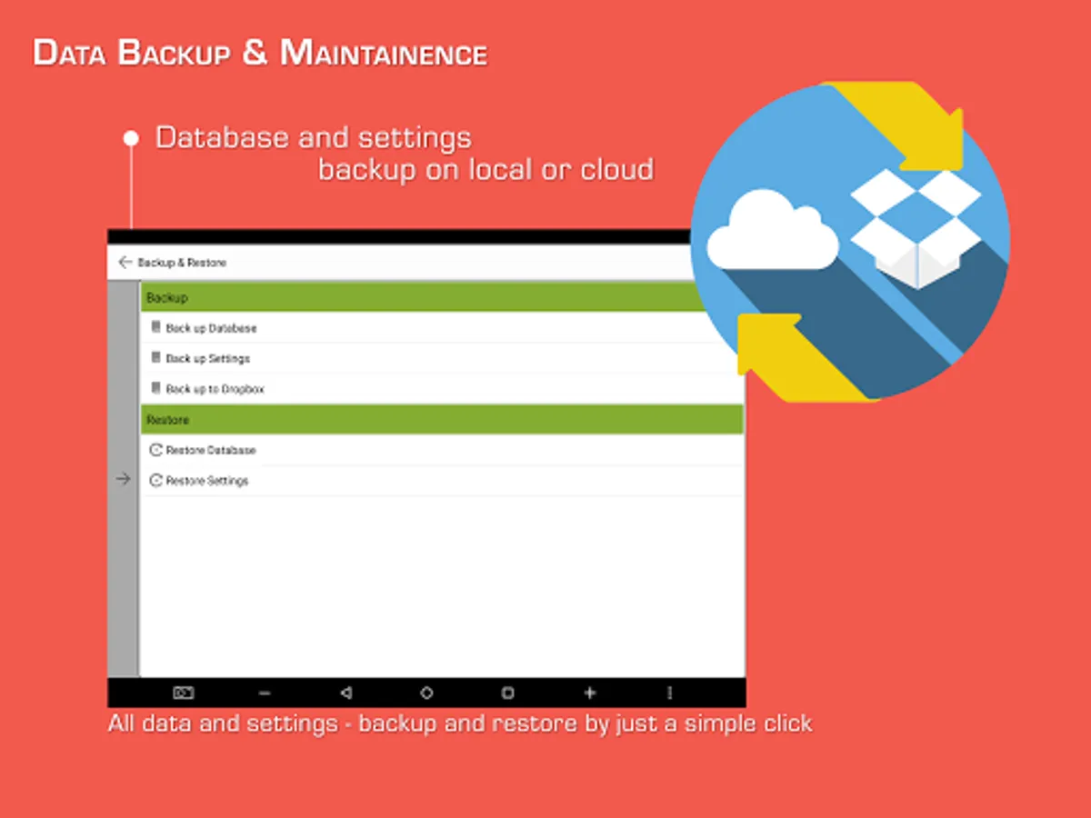The image size is (1091, 818).
Task: Open three-dot overflow menu in navigation bar
Action: point(670,693)
